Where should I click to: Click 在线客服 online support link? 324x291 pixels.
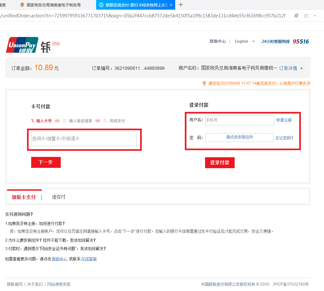click(x=89, y=259)
